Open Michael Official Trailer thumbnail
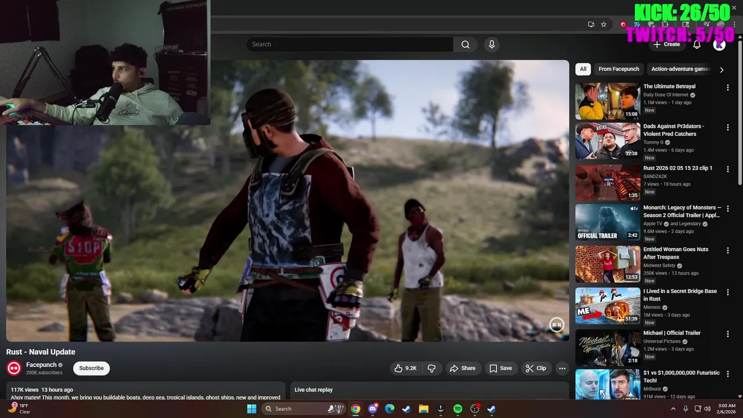The image size is (743, 418). [x=608, y=348]
